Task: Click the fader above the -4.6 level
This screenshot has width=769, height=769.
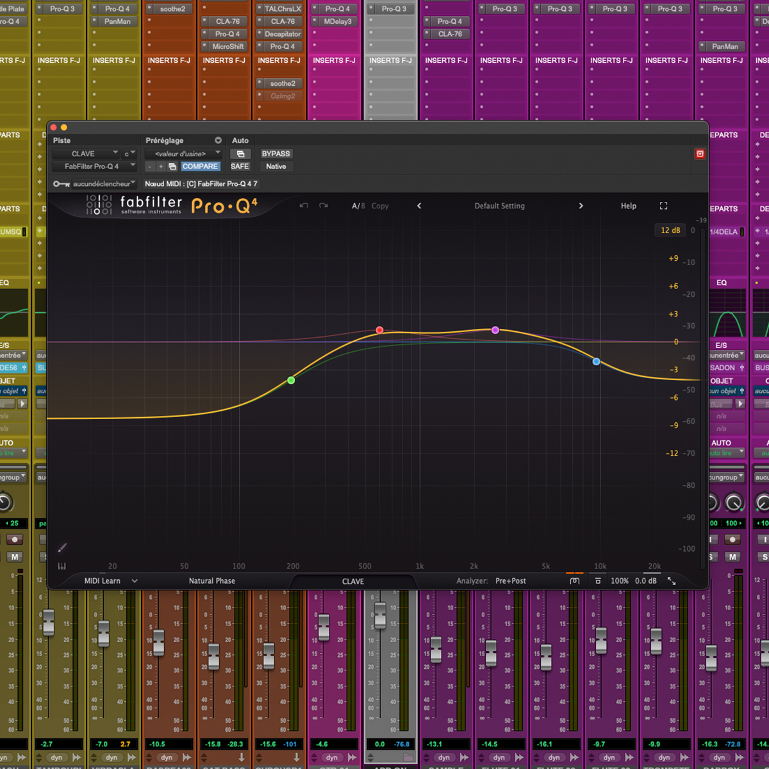Action: pyautogui.click(x=324, y=627)
